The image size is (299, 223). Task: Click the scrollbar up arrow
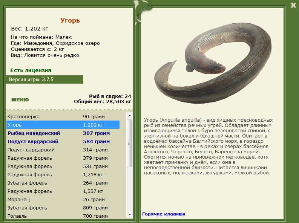coord(130,116)
